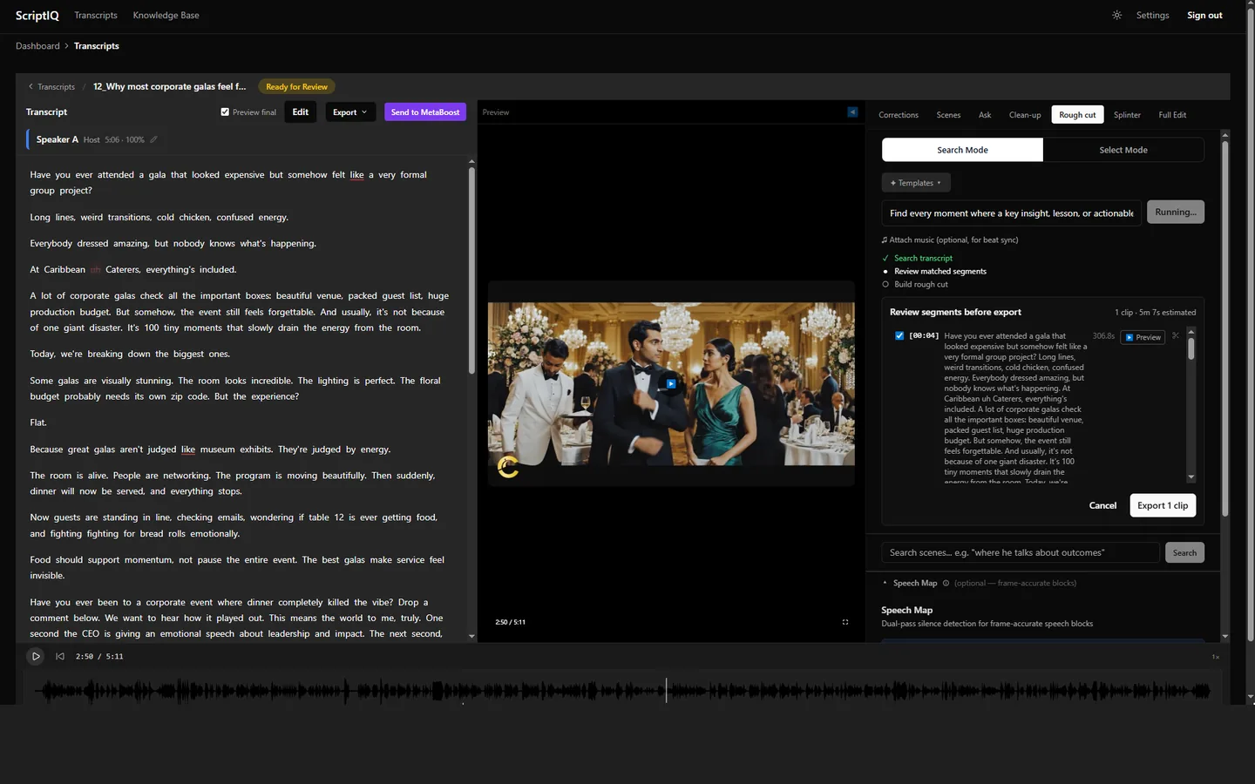This screenshot has width=1255, height=784.
Task: Click the Search button beside scenes search
Action: point(1184,552)
